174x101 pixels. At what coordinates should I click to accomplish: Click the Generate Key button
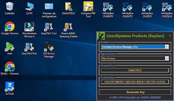tap(135, 92)
